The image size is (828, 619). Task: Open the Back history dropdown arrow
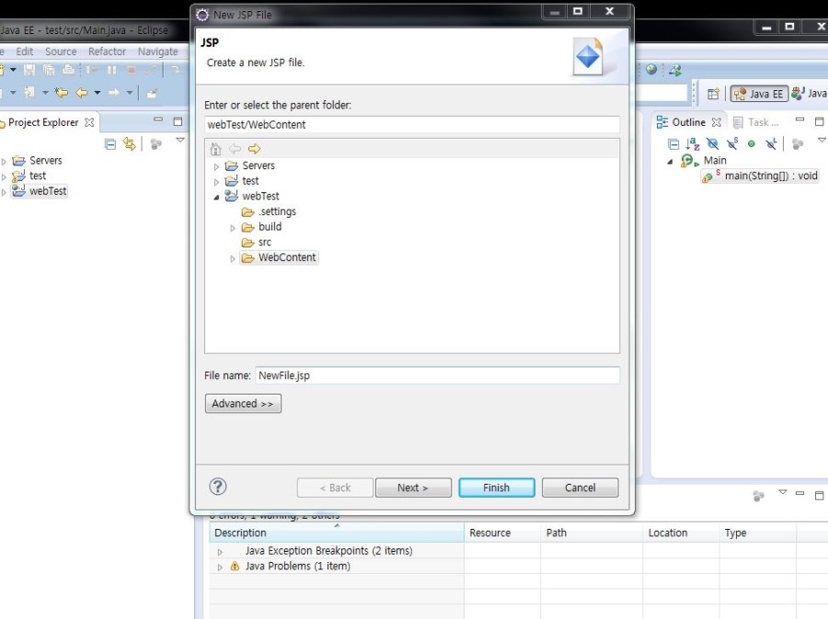(98, 93)
